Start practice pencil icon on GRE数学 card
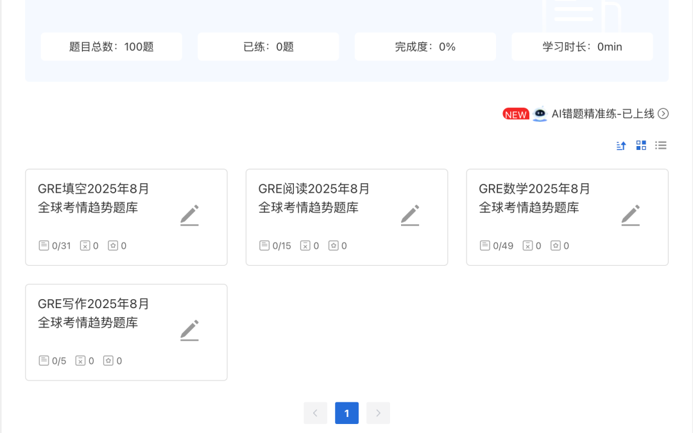The image size is (693, 433). click(631, 215)
